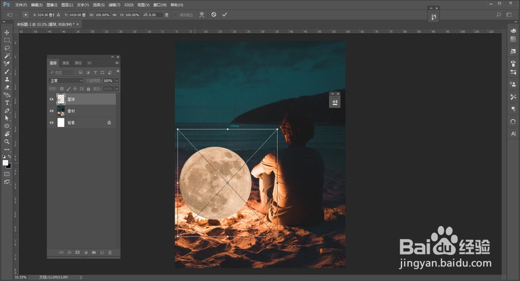Viewport: 520px width, 281px height.
Task: Open the blend mode dropdown 正常
Action: (x=66, y=81)
